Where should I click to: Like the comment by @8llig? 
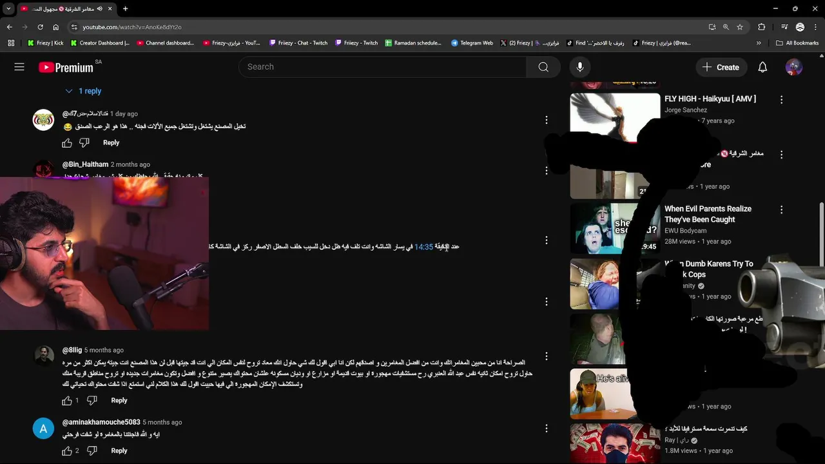point(67,400)
